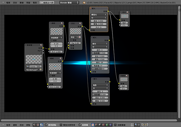Select the red backdrop channel icon
Image resolution: width=181 pixels, height=127 pixels.
103,125
